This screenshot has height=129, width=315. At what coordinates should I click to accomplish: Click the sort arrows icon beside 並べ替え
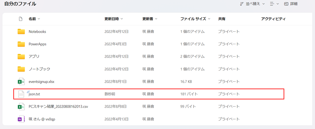coord(242,4)
